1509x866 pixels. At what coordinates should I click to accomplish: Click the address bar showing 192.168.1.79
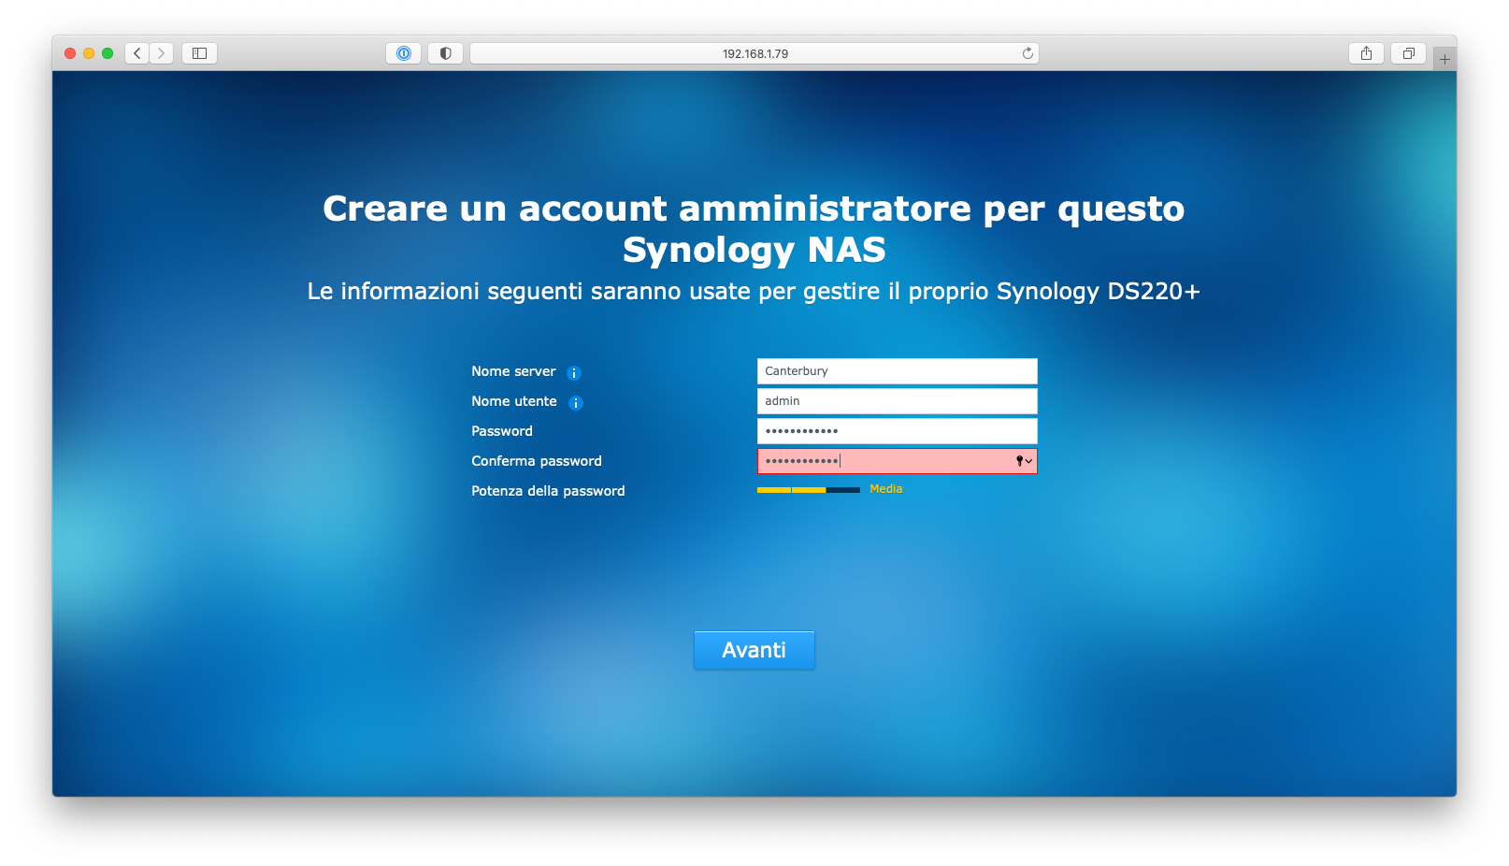tap(754, 53)
